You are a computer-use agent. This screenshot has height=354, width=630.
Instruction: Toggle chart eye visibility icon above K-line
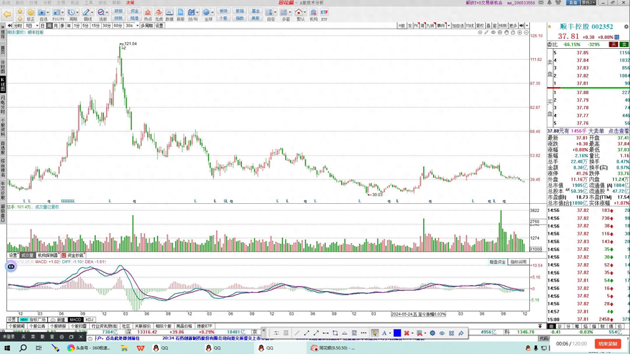click(x=493, y=32)
